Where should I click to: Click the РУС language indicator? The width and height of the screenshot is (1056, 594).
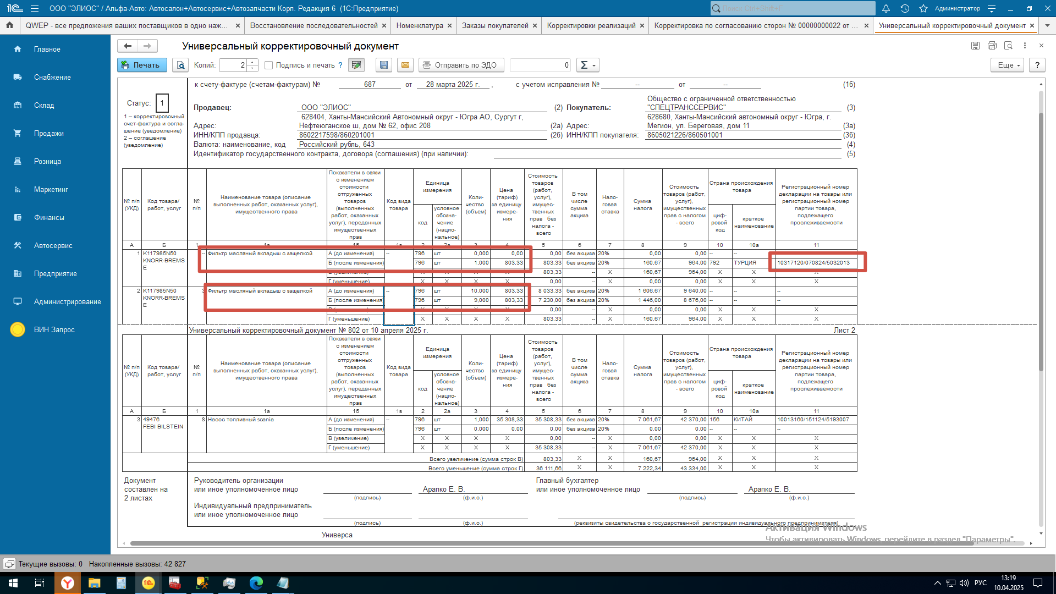(981, 583)
